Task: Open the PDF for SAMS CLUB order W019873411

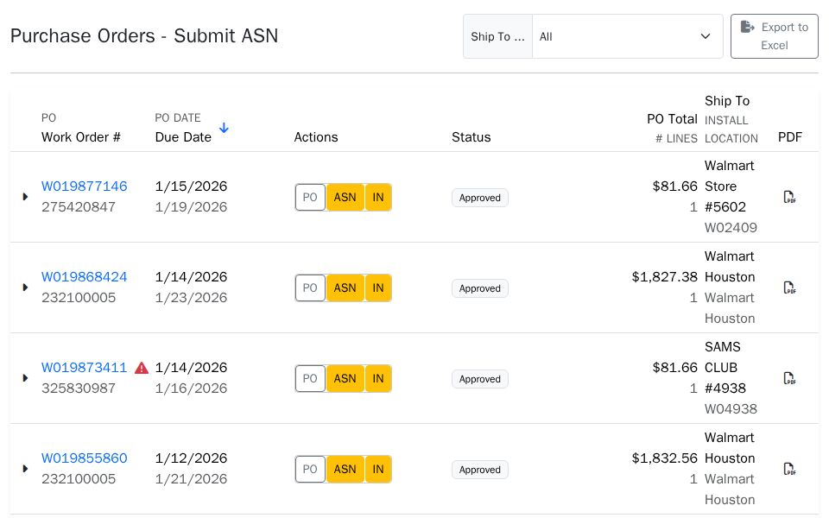Action: 789,378
